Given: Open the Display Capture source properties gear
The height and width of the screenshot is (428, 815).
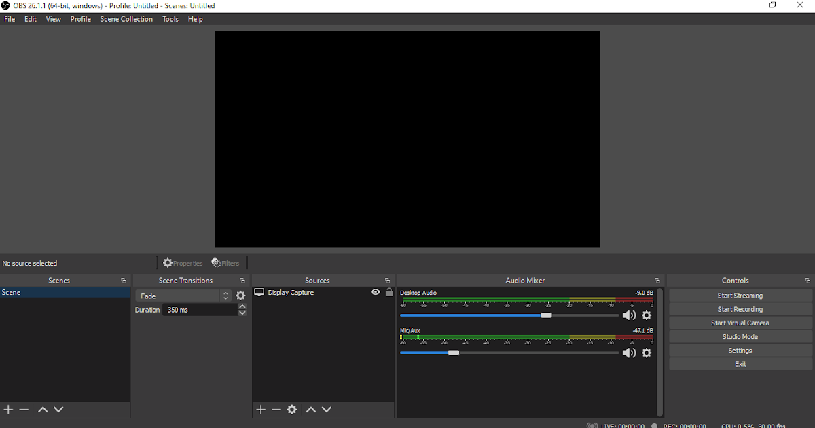Looking at the screenshot, I should click(291, 410).
